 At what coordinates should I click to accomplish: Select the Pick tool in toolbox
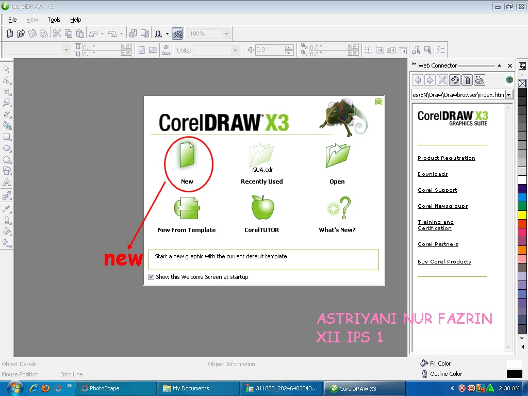[x=7, y=69]
